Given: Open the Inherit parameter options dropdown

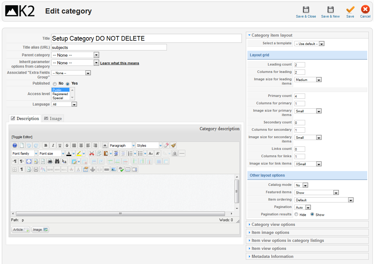Looking at the screenshot, I should click(x=75, y=63).
